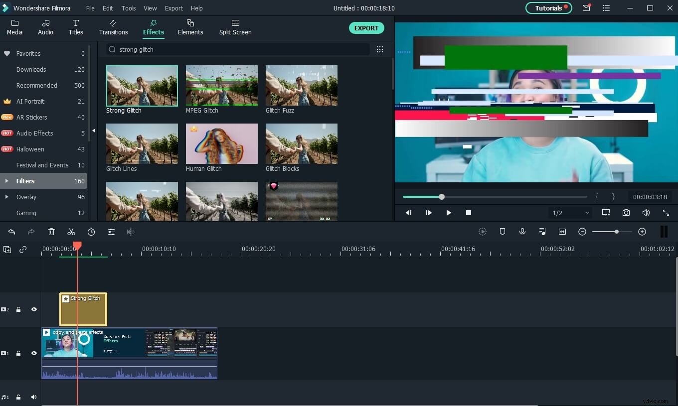
Task: Open the Tools menu in the menu bar
Action: point(128,8)
